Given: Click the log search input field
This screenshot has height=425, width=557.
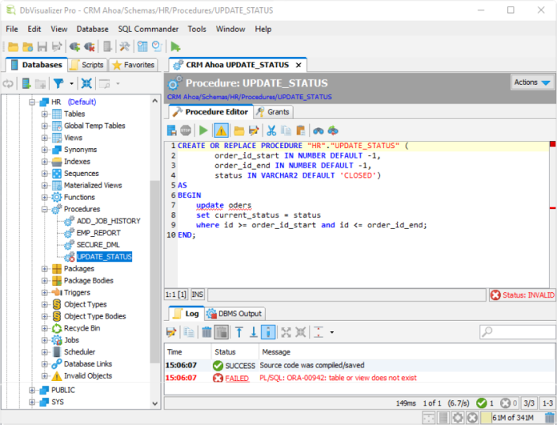Looking at the screenshot, I should [520, 331].
